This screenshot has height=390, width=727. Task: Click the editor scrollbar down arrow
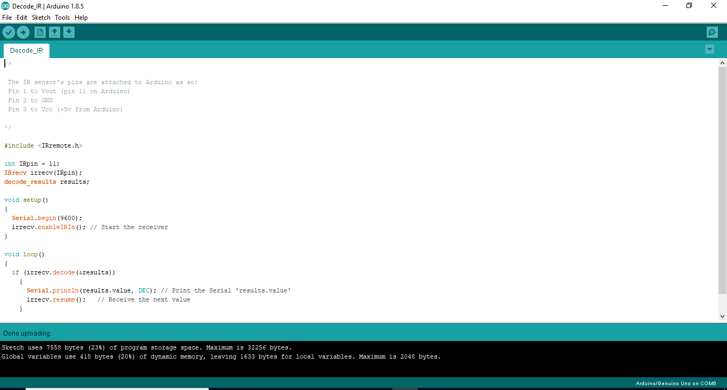[x=722, y=316]
